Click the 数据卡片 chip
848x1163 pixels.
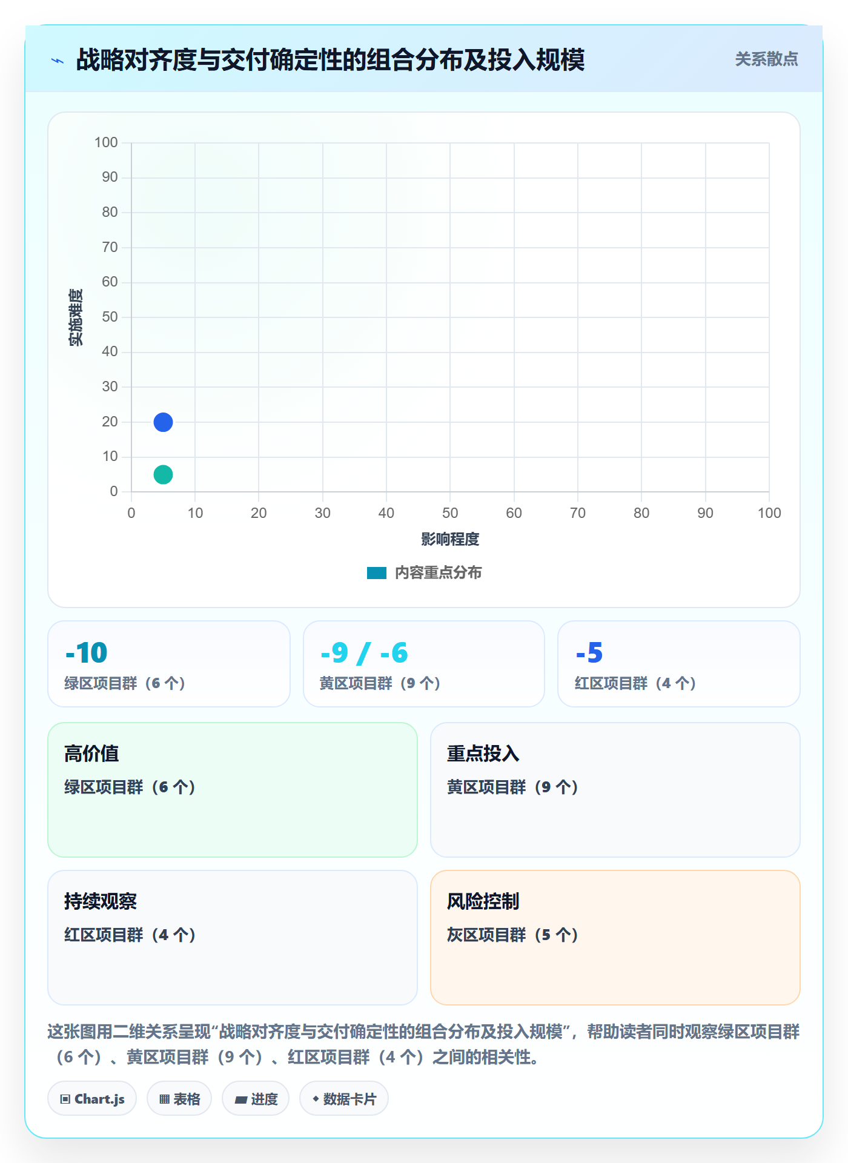344,1099
